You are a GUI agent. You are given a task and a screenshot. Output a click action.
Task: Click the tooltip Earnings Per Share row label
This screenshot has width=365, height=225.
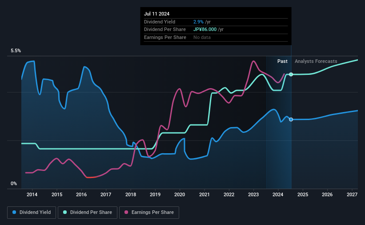point(165,37)
